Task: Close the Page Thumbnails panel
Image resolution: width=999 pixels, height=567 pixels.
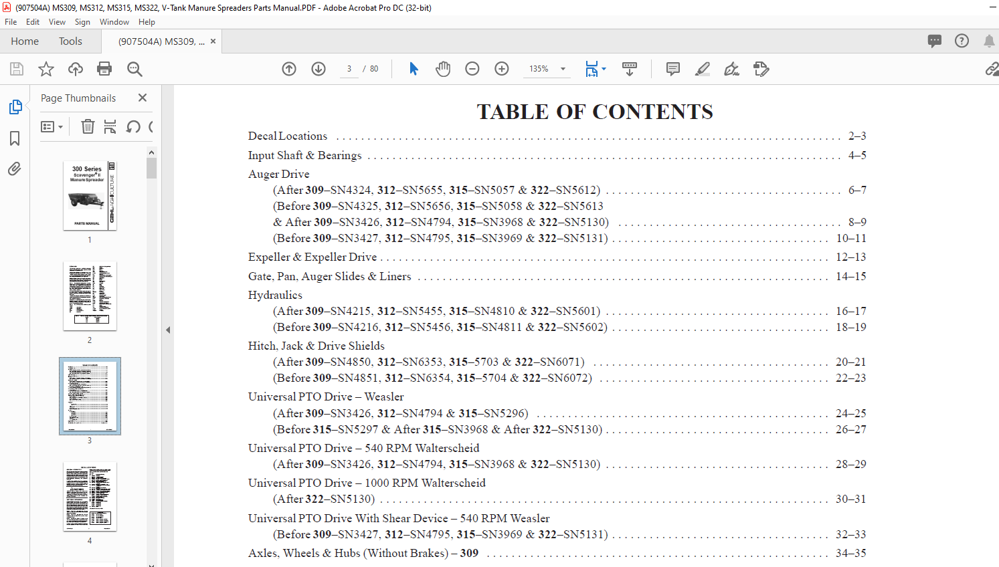Action: (x=143, y=98)
